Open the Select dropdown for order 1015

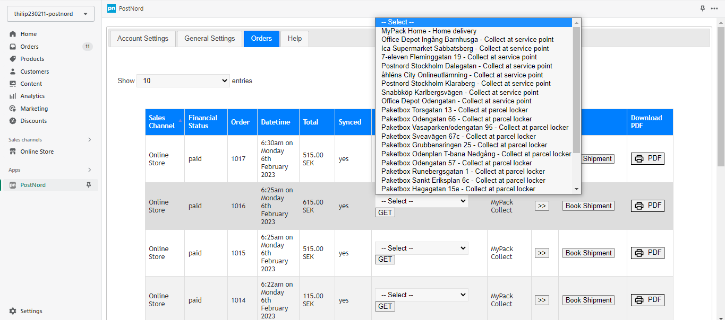[422, 248]
